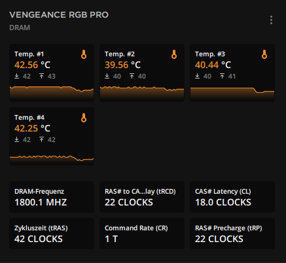Click the DRAM subtitle label
The height and width of the screenshot is (263, 286).
point(20,27)
